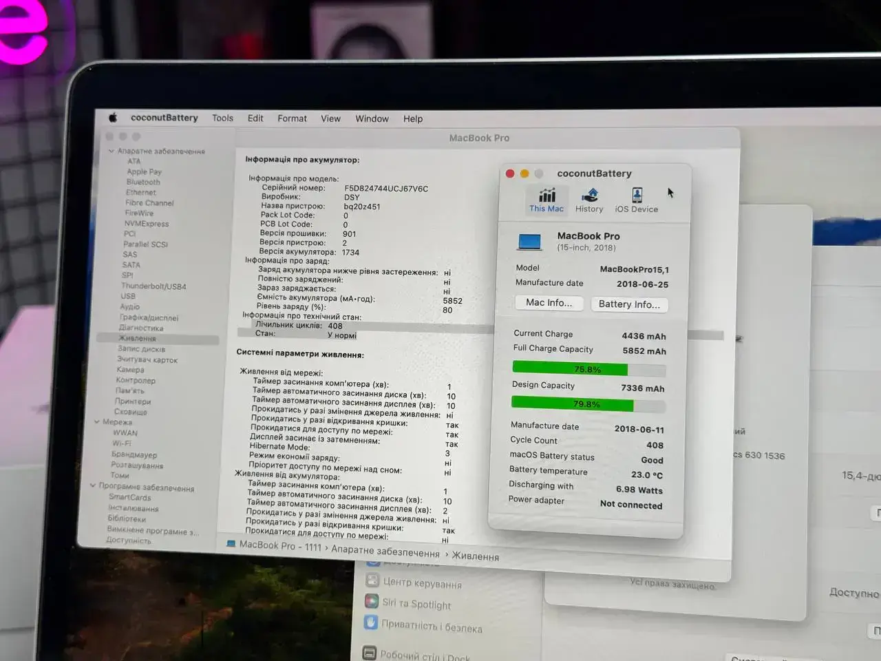Select SAS in the sidebar
881x661 pixels.
click(x=129, y=254)
